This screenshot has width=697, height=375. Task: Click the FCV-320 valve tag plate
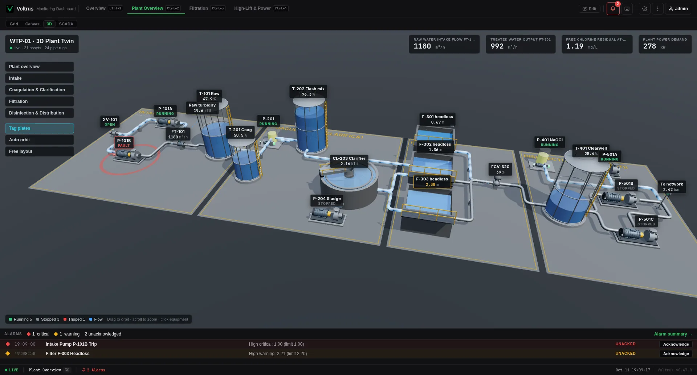click(x=500, y=169)
